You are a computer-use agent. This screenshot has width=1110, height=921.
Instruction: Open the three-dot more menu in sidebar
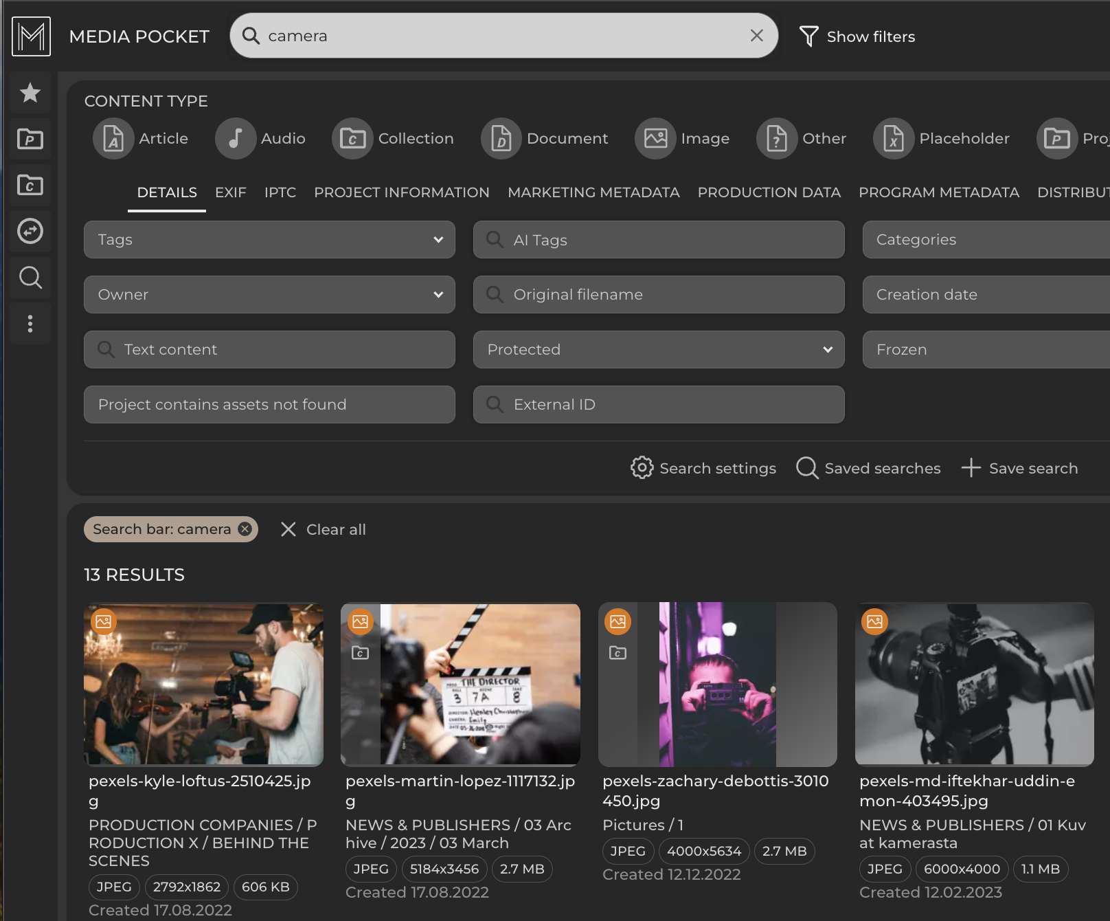click(30, 324)
